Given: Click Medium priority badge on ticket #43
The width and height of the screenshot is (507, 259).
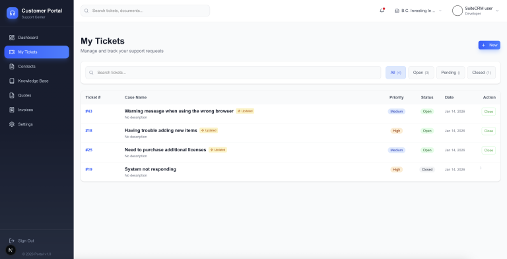Looking at the screenshot, I should click(396, 112).
